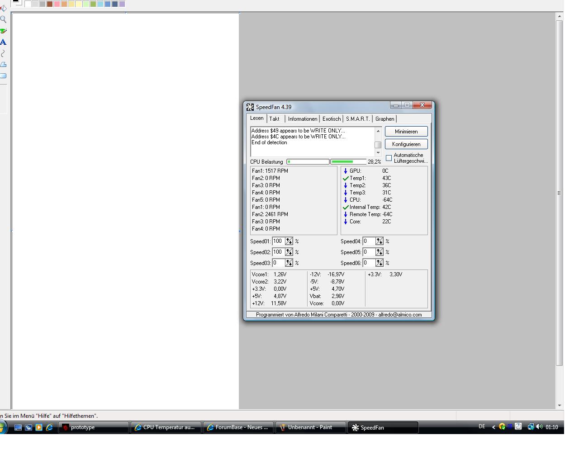Switch to CPU Temperatur taskbar button

[x=166, y=427]
